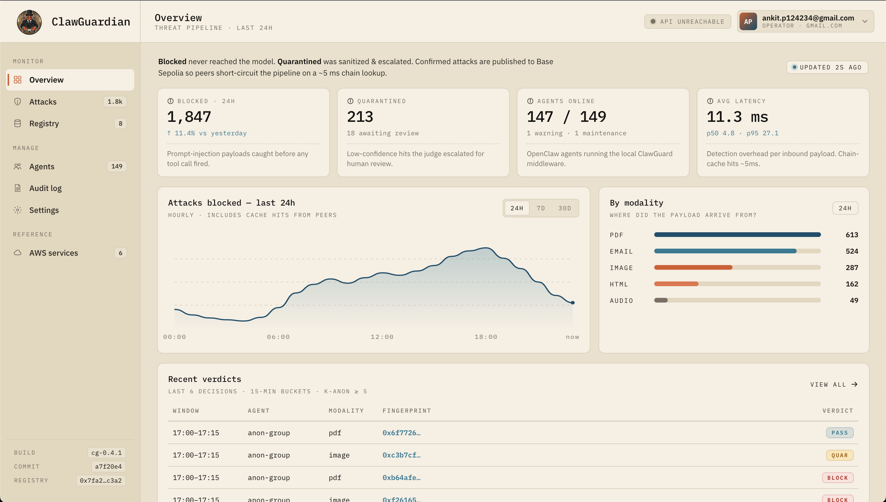
Task: Click info icon on Avg Latency card
Action: click(710, 101)
